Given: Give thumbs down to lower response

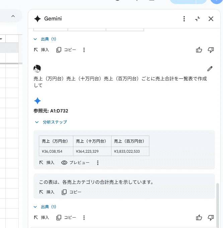Looking at the screenshot, I should 211,218.
